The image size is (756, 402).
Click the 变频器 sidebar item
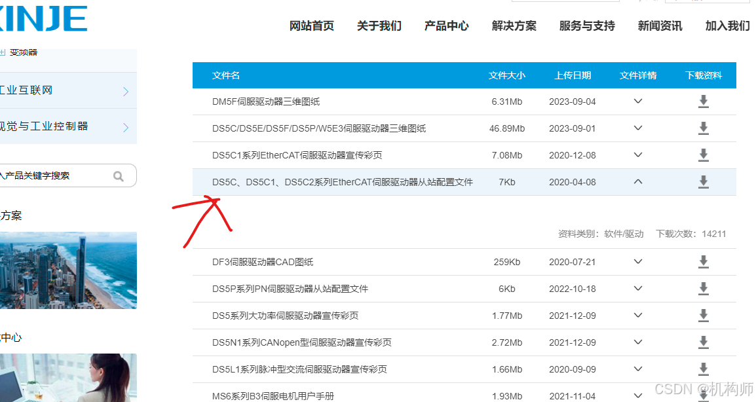23,52
